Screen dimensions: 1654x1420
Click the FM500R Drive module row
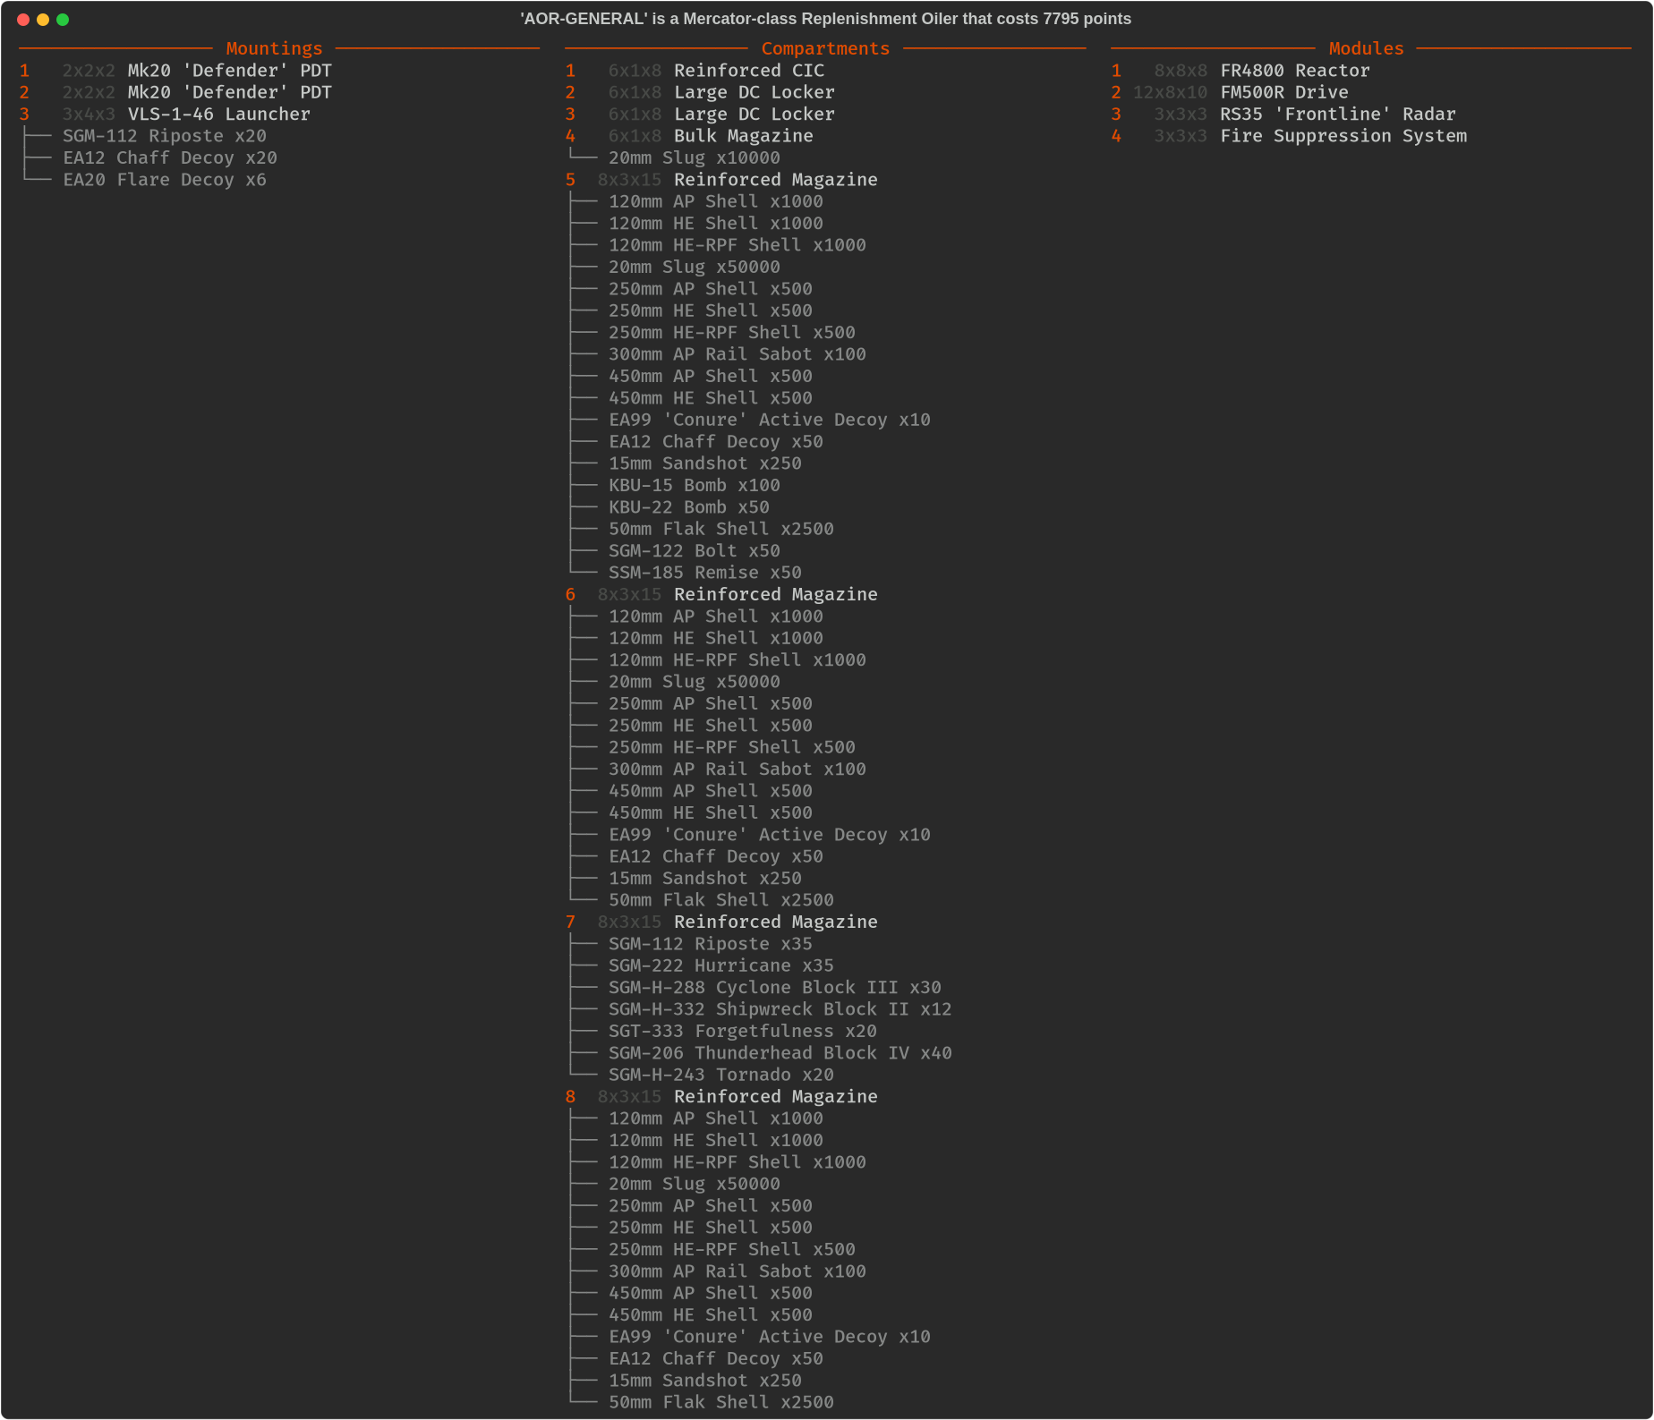pos(1230,92)
